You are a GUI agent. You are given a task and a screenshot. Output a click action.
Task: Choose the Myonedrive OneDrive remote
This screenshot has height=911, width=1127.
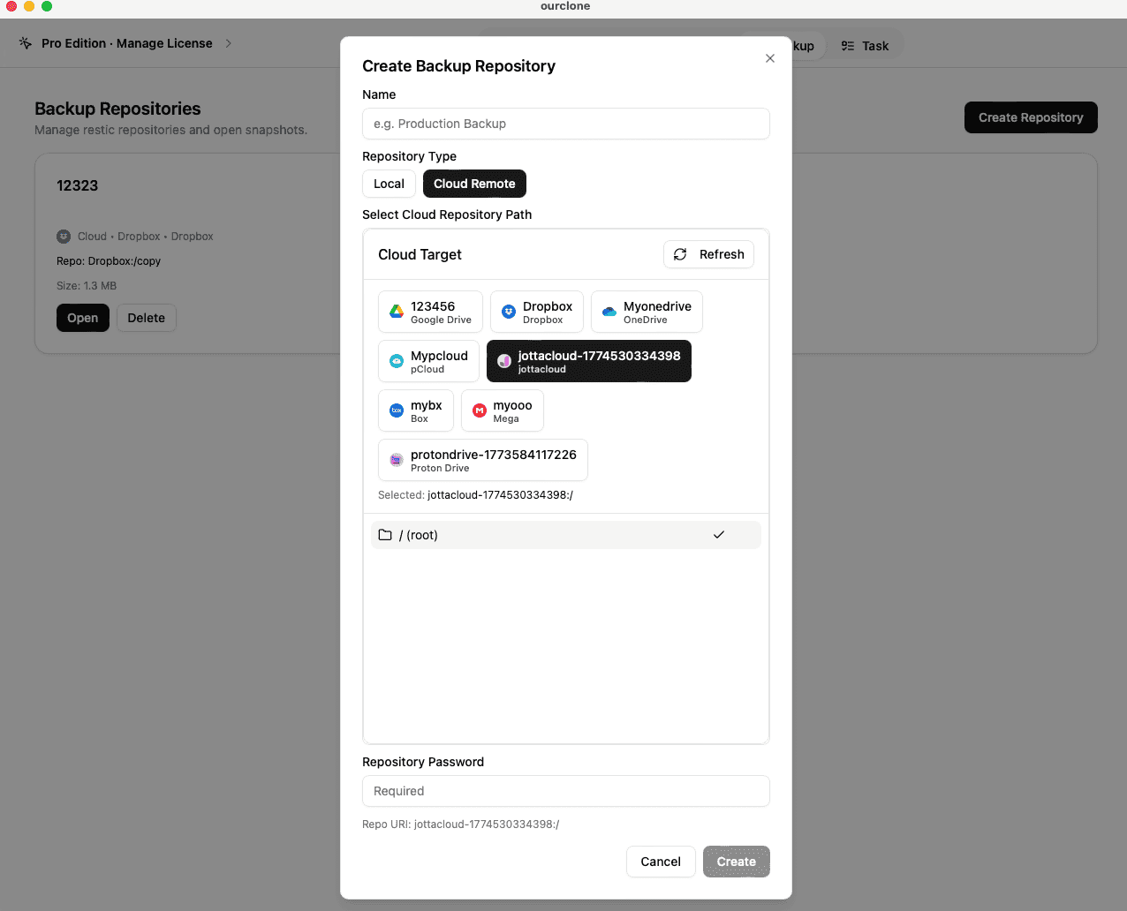[x=647, y=312]
